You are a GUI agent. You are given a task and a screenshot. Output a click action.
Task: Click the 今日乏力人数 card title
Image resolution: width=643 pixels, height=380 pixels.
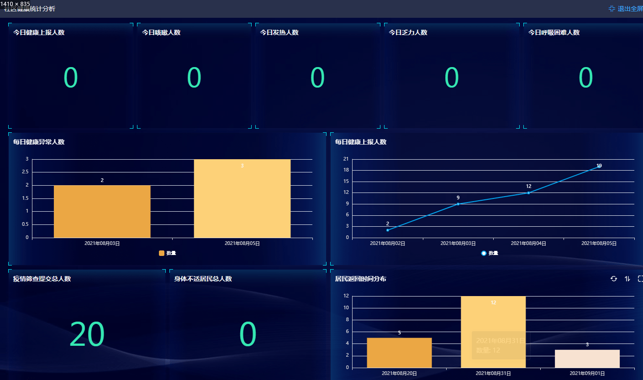(x=408, y=32)
